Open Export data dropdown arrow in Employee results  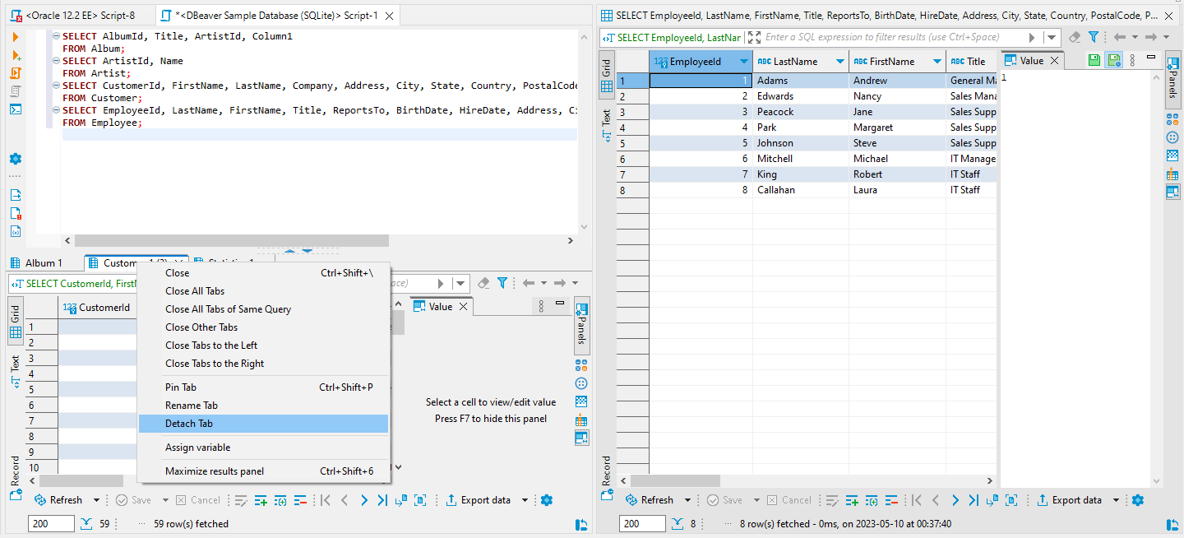click(1116, 500)
